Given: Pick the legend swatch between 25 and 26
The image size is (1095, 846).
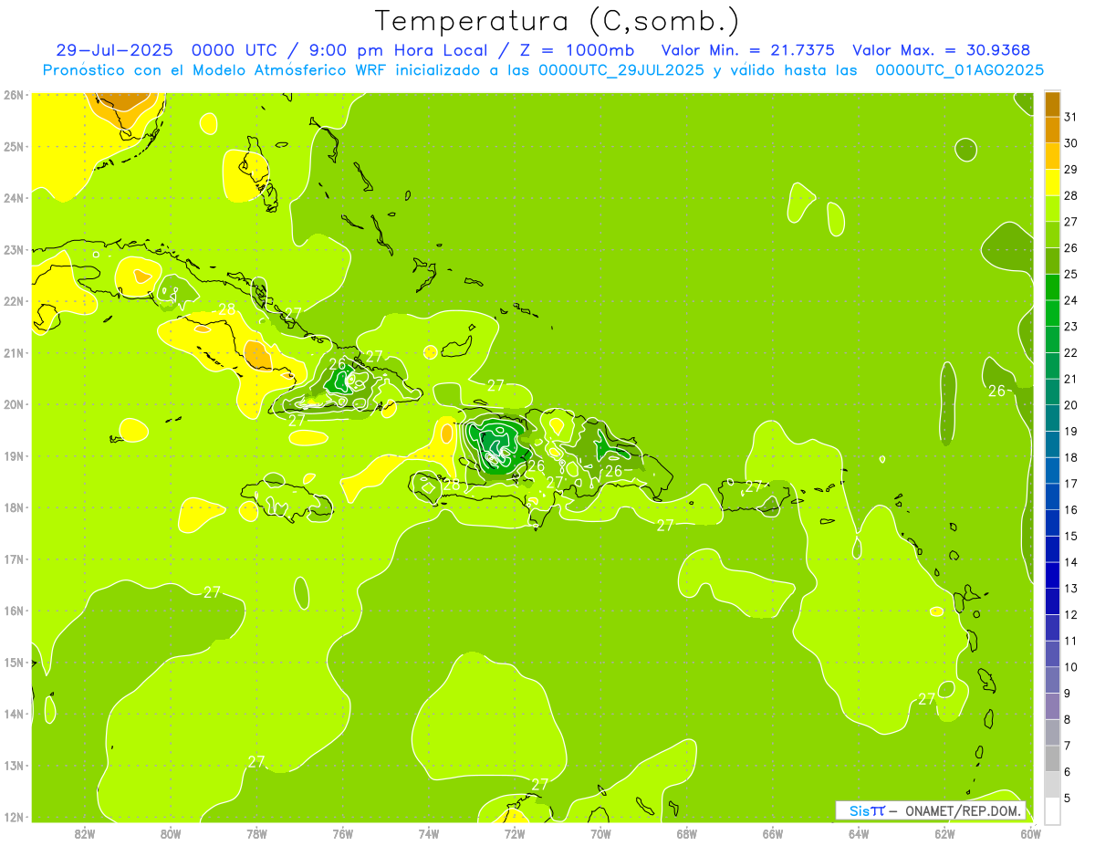Looking at the screenshot, I should click(x=1052, y=260).
